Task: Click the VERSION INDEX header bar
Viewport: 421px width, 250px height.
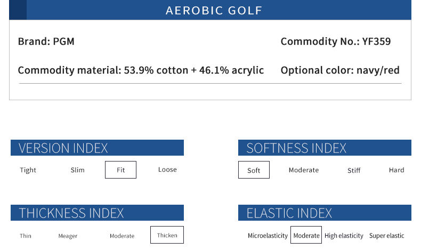Action: [x=97, y=148]
